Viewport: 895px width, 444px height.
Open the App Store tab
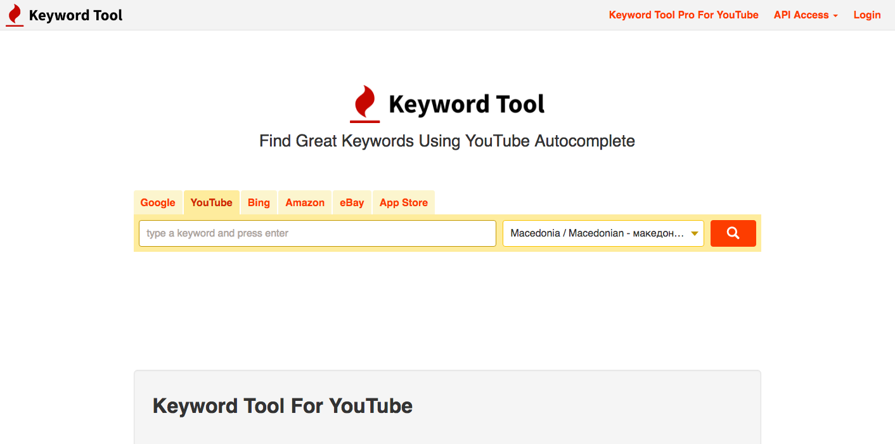click(x=404, y=202)
